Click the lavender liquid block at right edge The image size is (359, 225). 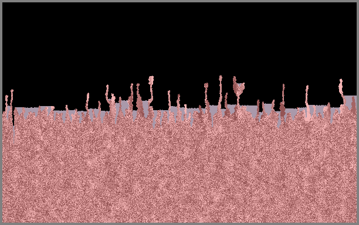pos(351,101)
